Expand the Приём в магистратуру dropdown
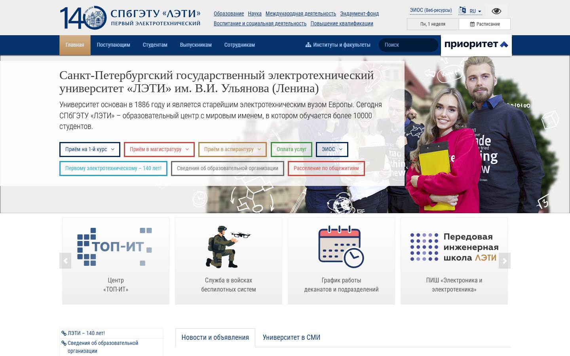 [160, 150]
